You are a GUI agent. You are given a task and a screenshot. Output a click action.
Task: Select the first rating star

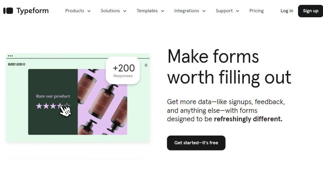39,106
